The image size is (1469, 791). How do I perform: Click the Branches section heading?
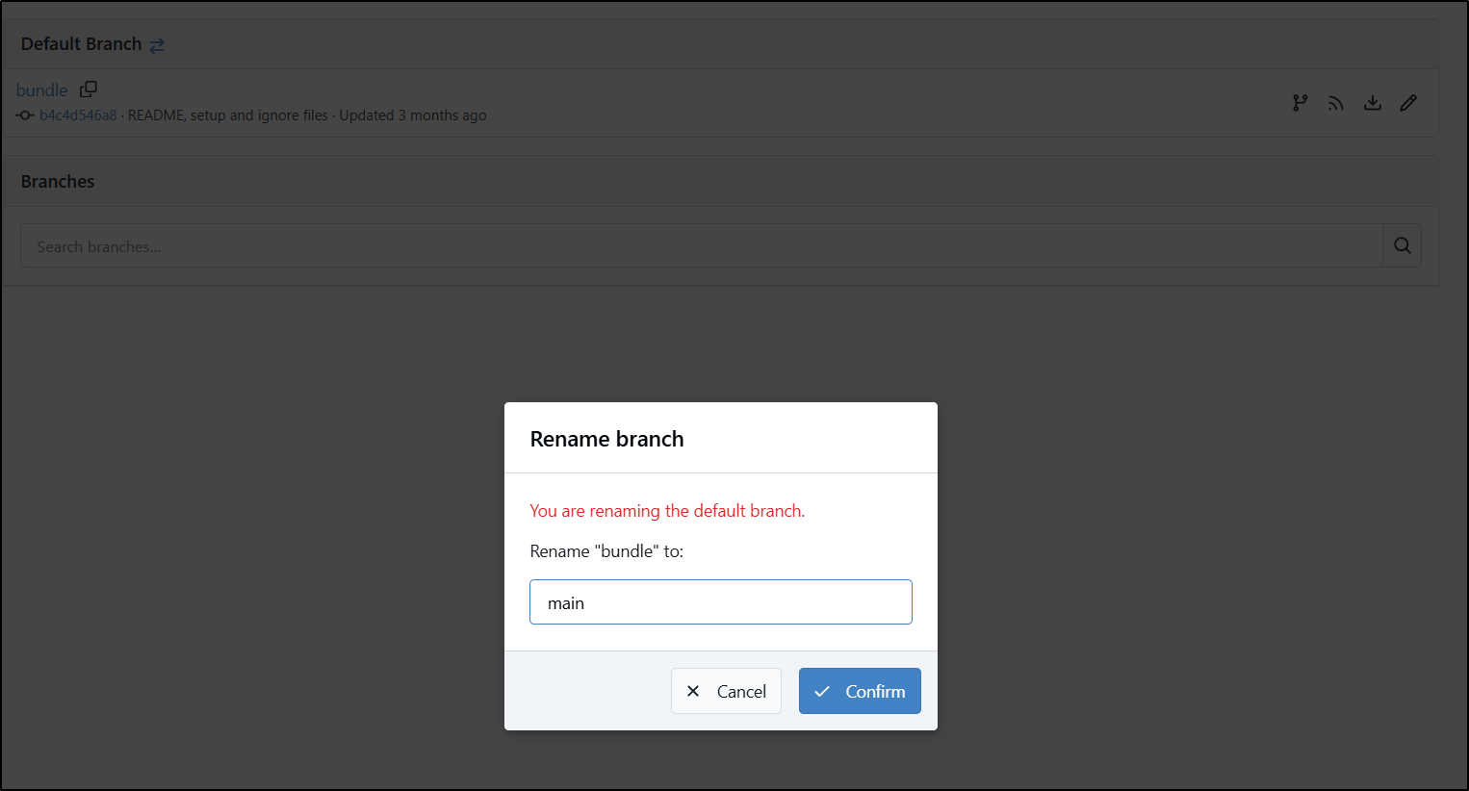58,182
